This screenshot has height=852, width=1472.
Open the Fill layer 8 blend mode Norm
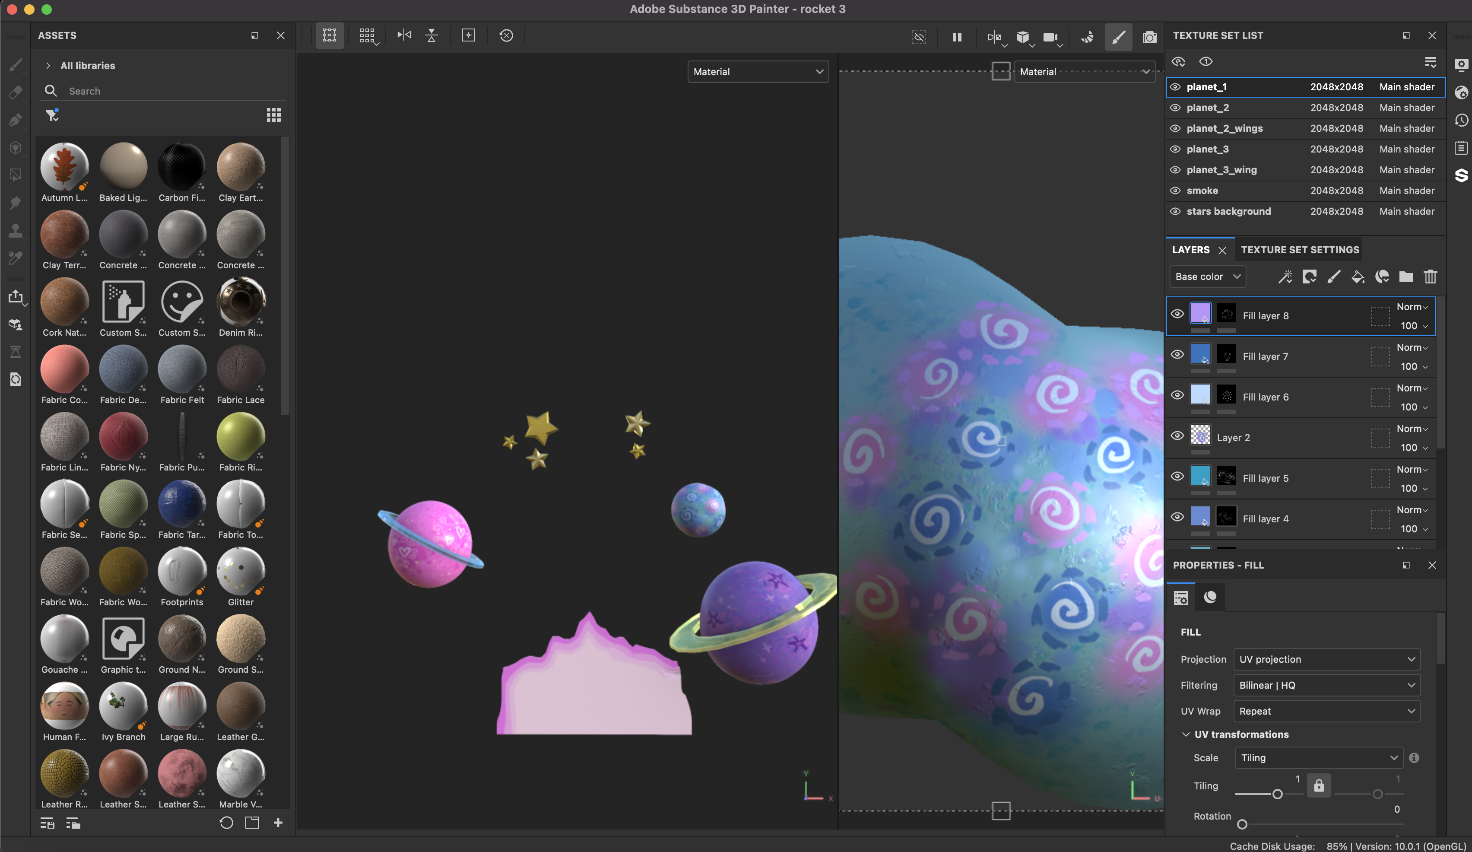(x=1412, y=307)
